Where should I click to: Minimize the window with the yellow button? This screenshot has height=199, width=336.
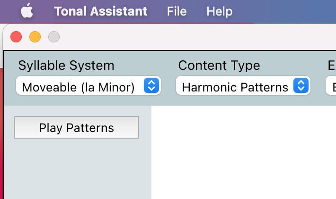(35, 37)
